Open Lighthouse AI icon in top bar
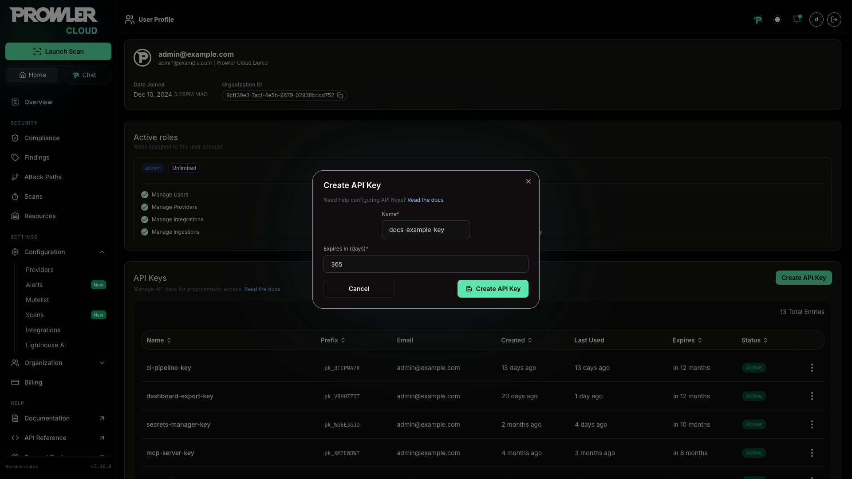Image resolution: width=852 pixels, height=479 pixels. tap(758, 20)
